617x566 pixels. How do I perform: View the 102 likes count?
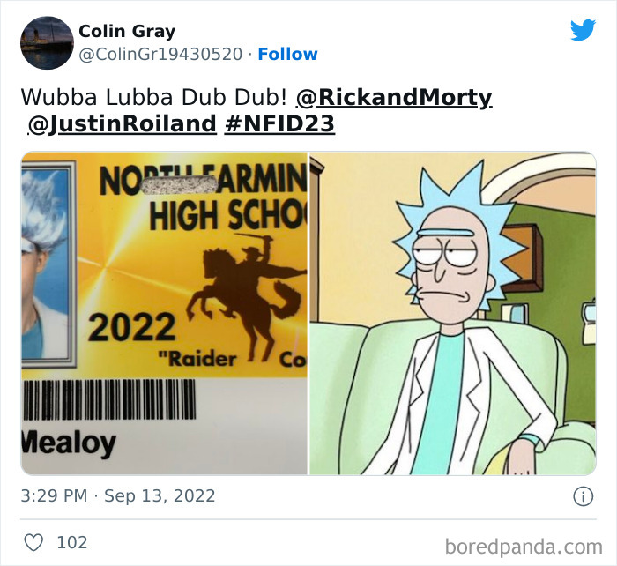(x=72, y=543)
